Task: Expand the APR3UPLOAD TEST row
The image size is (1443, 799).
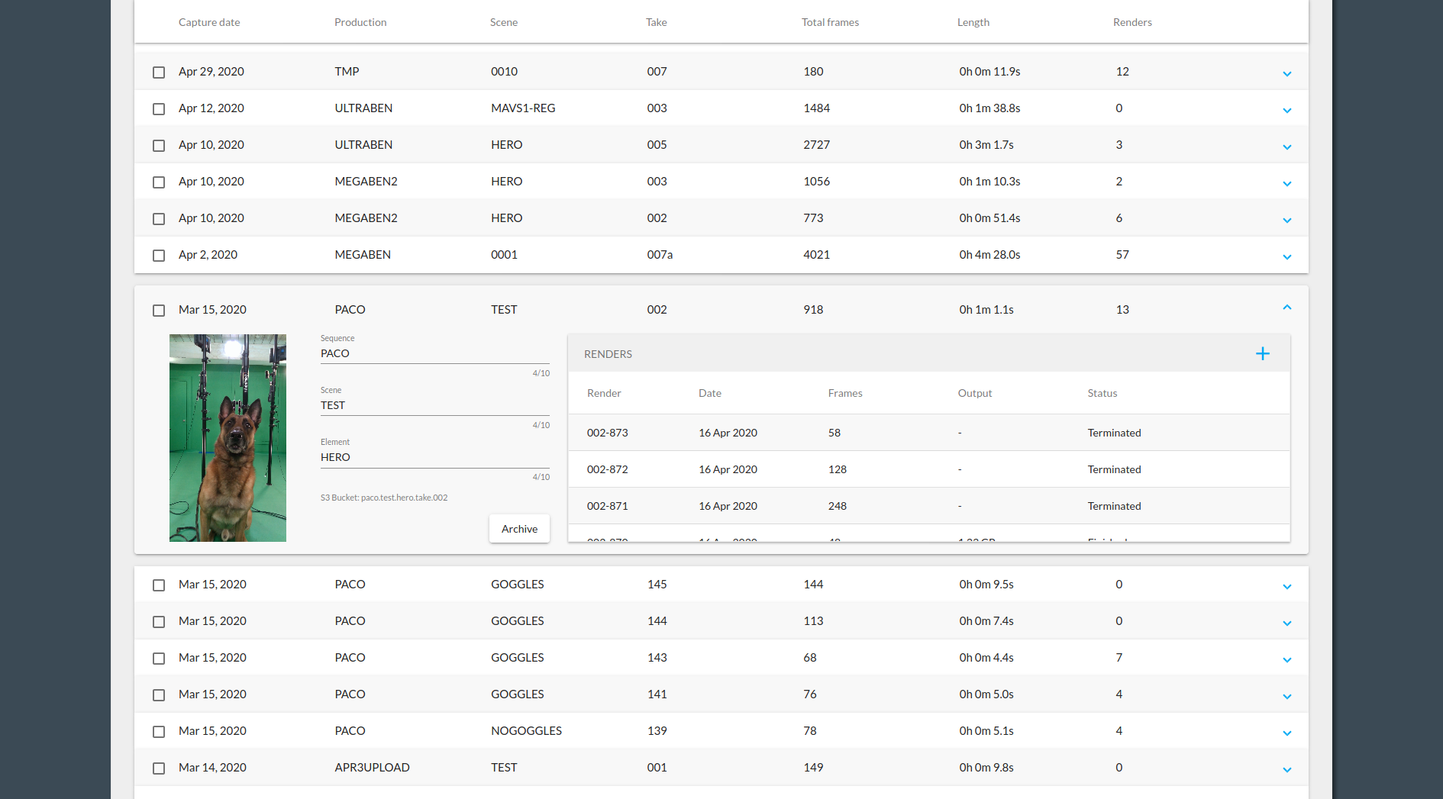Action: pos(1286,770)
